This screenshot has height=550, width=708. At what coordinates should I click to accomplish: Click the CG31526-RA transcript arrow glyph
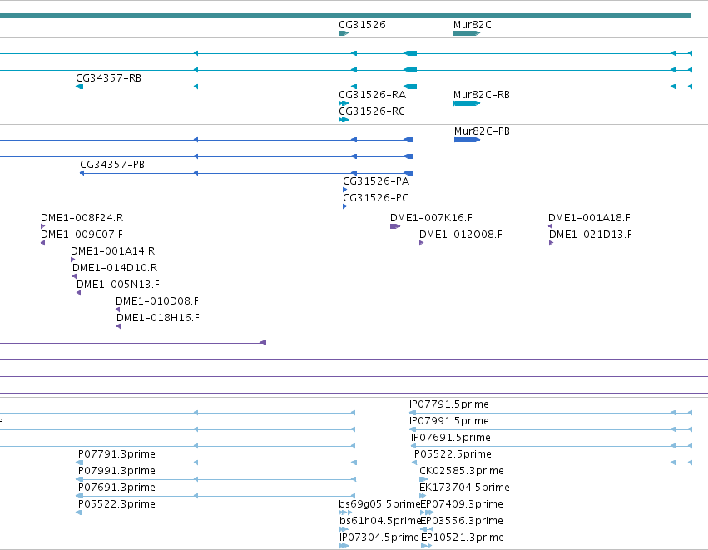tap(344, 103)
